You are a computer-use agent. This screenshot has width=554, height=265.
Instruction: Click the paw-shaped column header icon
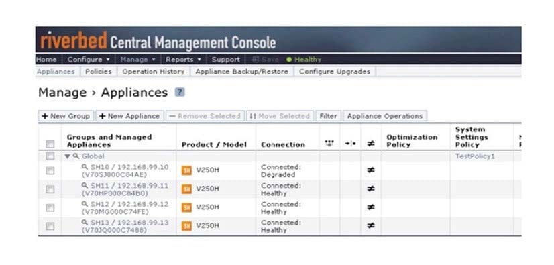pos(329,144)
